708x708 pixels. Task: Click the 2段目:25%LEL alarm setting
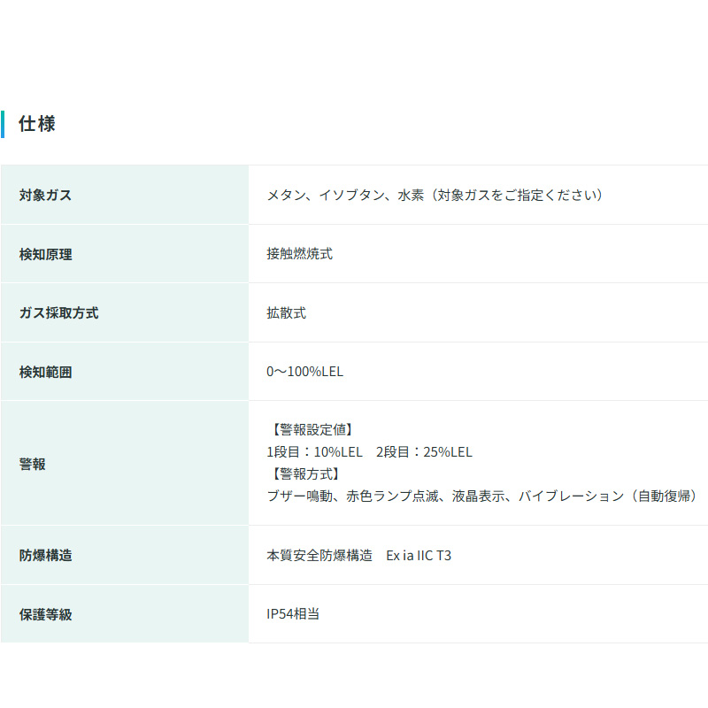click(x=424, y=451)
